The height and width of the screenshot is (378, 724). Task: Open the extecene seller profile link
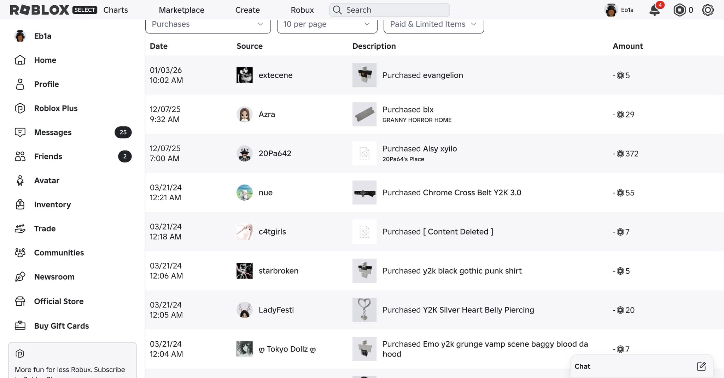point(275,75)
